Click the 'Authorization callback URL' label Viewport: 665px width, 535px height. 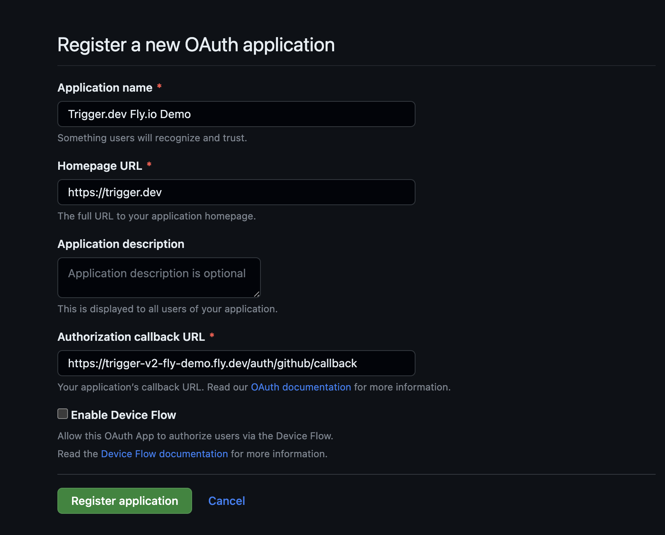[131, 337]
